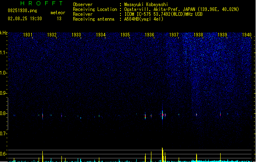Click the Observer field label
The height and width of the screenshot is (162, 256).
point(83,4)
